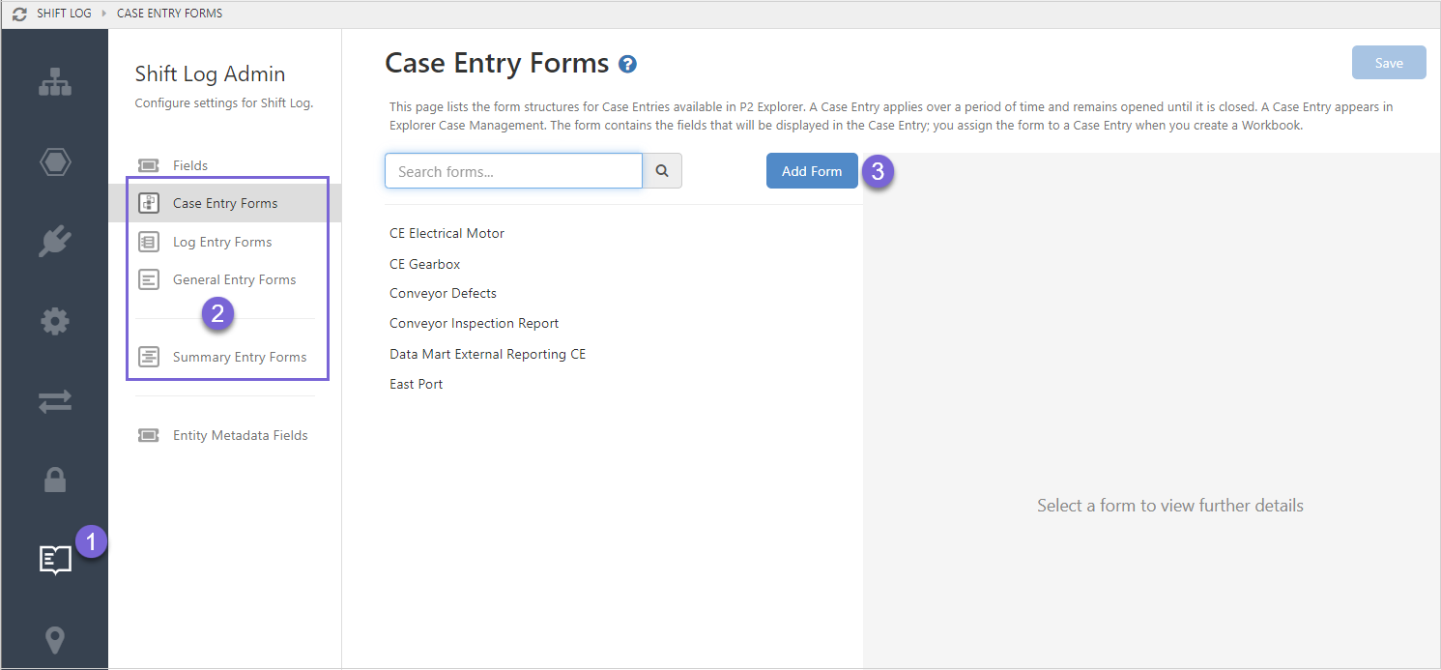Click the Save button
The height and width of the screenshot is (670, 1441).
point(1389,63)
